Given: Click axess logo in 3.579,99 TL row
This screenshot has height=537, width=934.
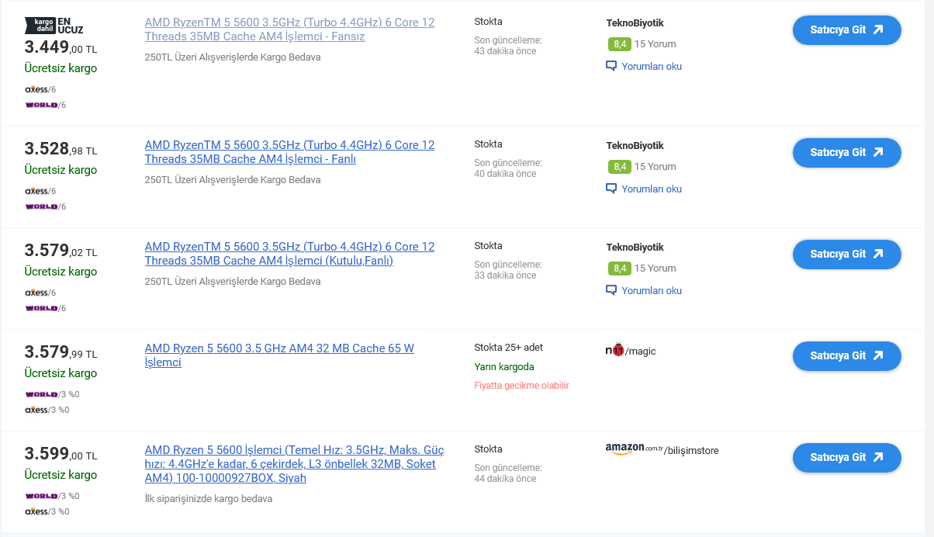Looking at the screenshot, I should 37,410.
